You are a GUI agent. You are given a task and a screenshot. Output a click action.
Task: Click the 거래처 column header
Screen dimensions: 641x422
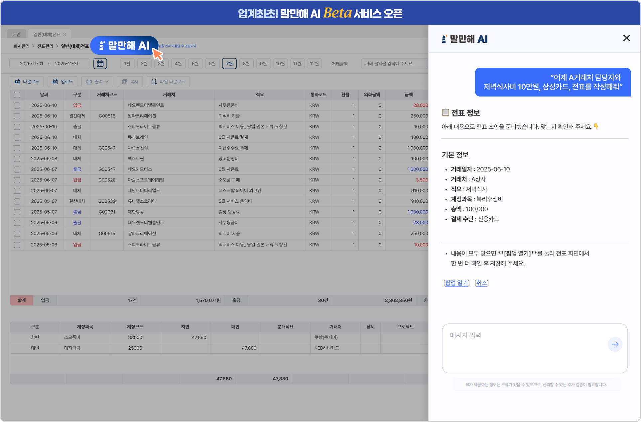click(169, 95)
